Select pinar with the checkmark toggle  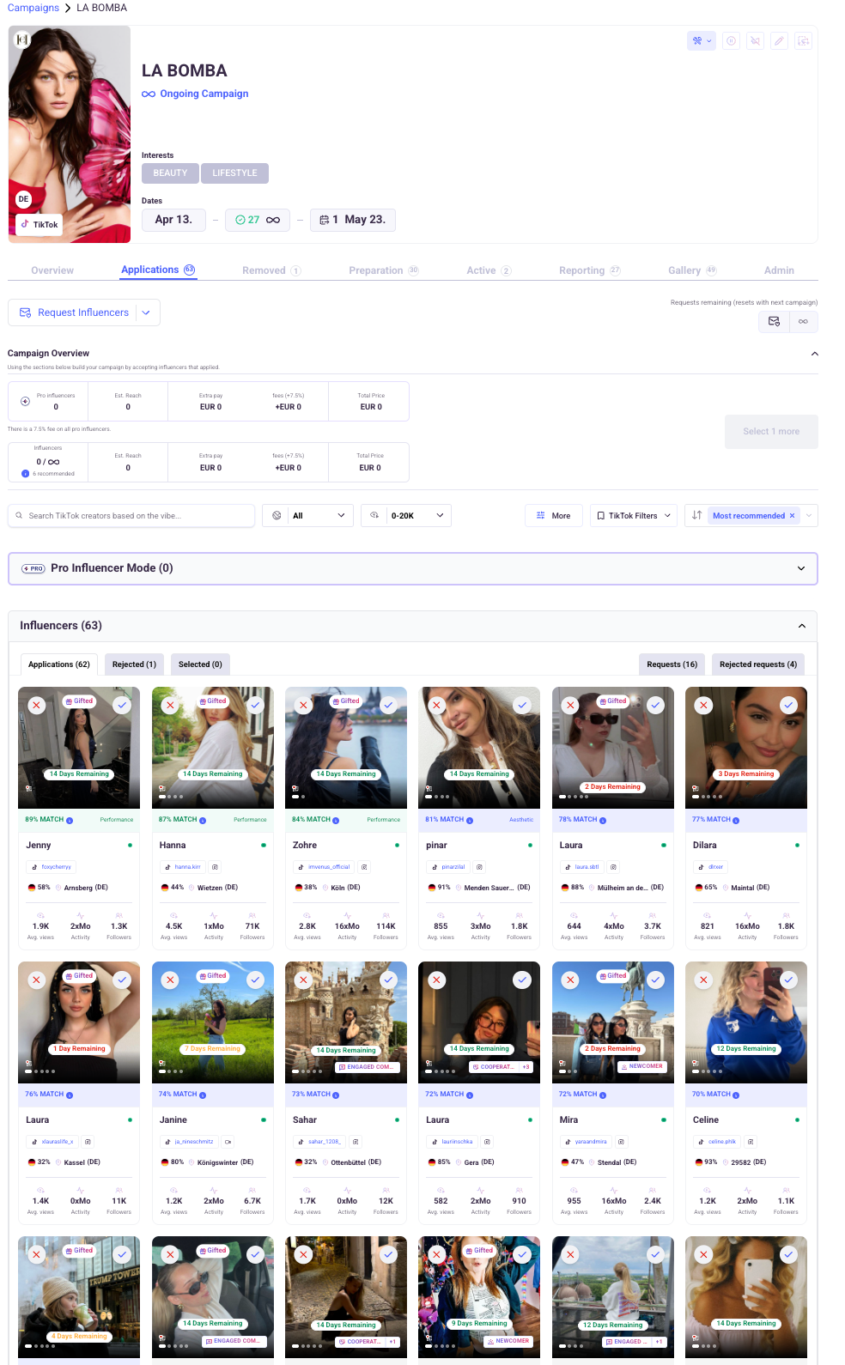[522, 705]
